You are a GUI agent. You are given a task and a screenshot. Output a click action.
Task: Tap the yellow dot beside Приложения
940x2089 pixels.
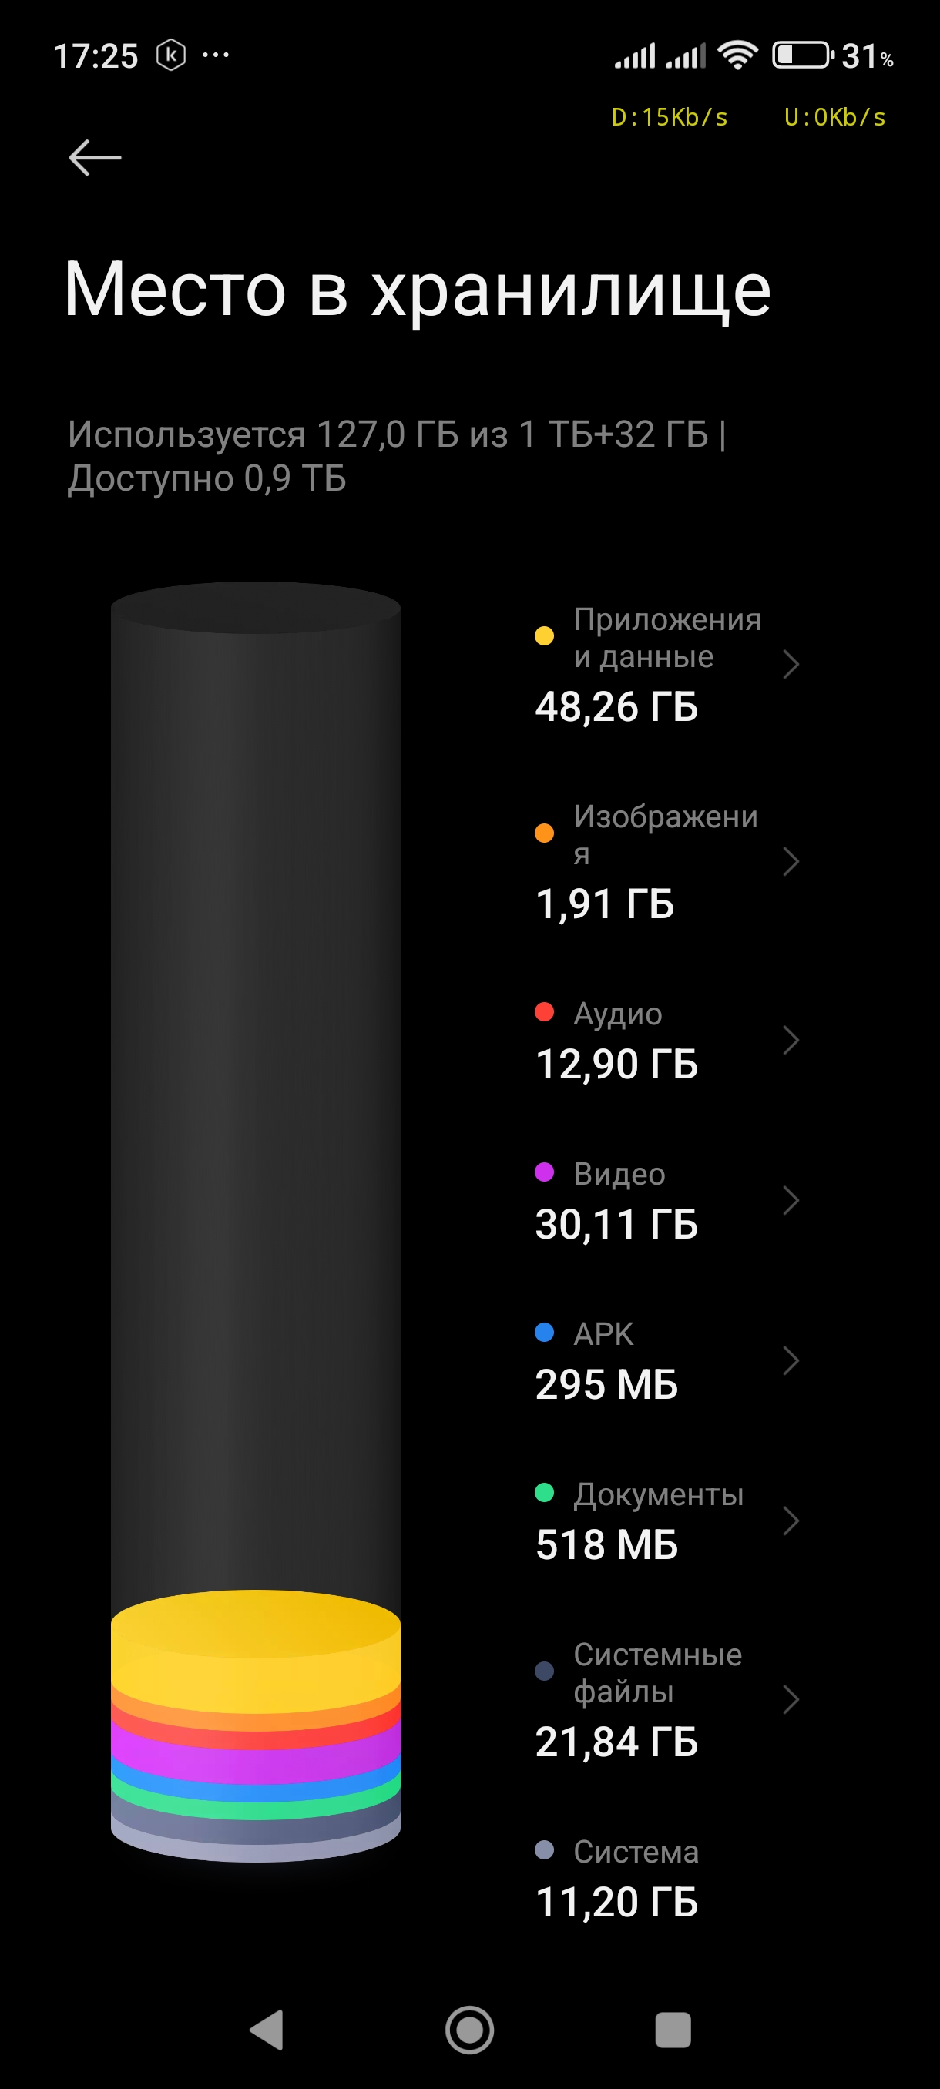click(x=544, y=636)
